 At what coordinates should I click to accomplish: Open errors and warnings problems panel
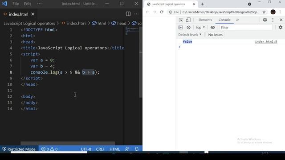(49, 149)
